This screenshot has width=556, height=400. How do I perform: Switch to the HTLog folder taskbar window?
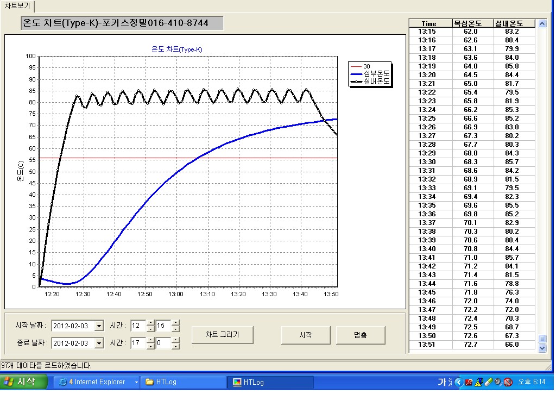point(183,382)
